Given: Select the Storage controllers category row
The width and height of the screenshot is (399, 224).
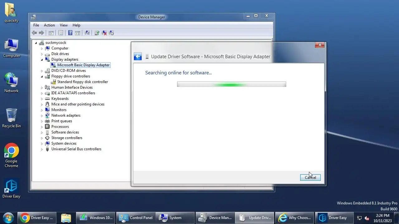Looking at the screenshot, I should (x=67, y=138).
